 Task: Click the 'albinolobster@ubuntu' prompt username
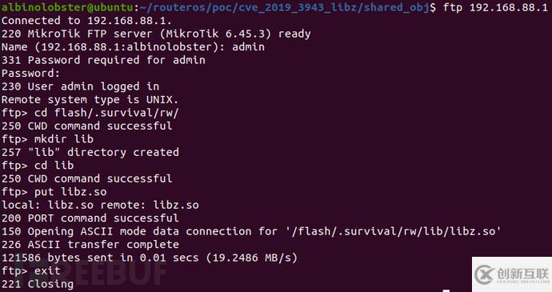pyautogui.click(x=67, y=7)
